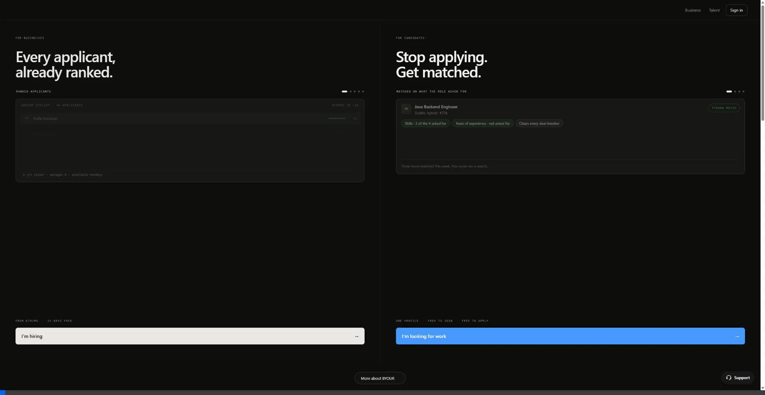The height and width of the screenshot is (395, 765).
Task: Click the "RANKED APPLICANTS" label
Action: tap(33, 92)
